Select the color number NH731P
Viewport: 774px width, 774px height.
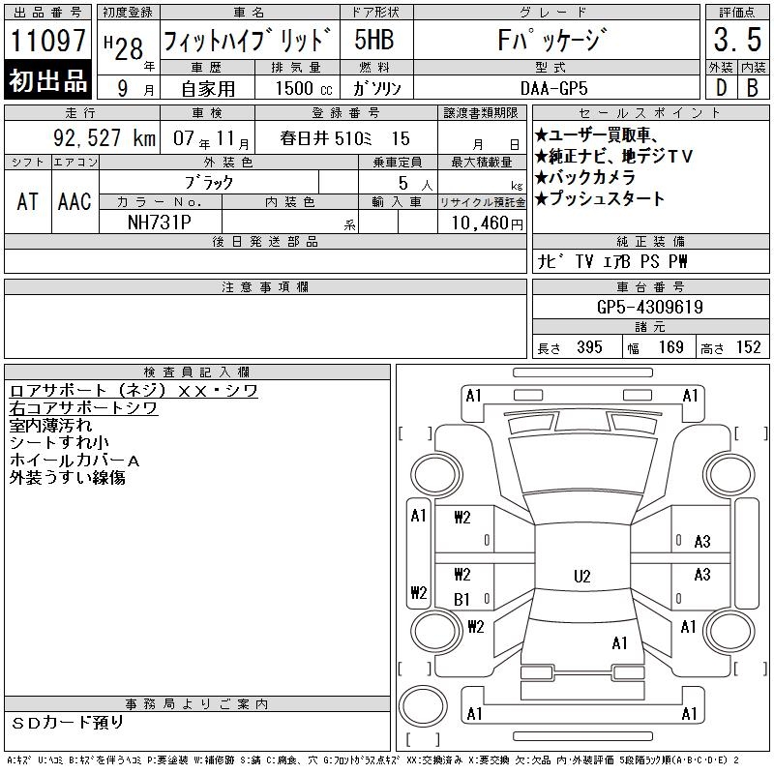click(x=159, y=223)
